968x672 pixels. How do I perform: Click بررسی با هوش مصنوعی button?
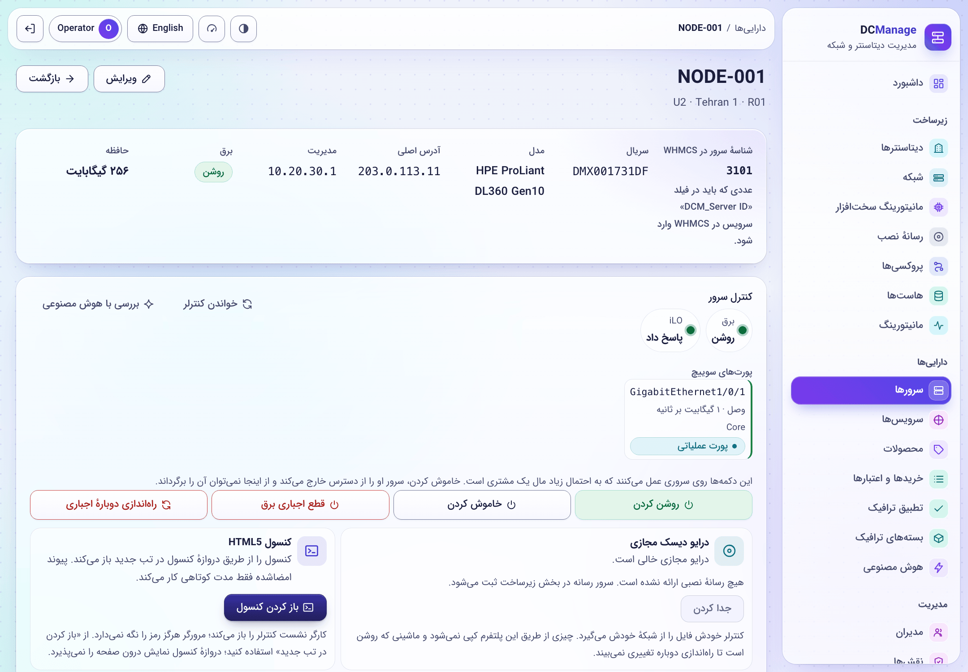pyautogui.click(x=98, y=304)
